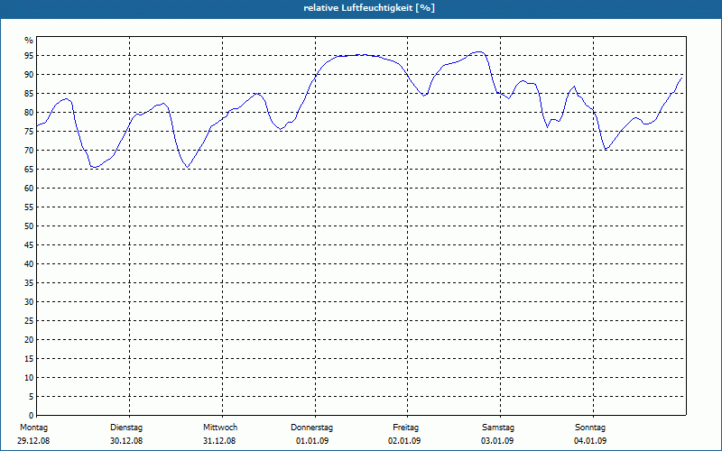
Task: Click the date '04.01.09'
Action: pyautogui.click(x=590, y=441)
